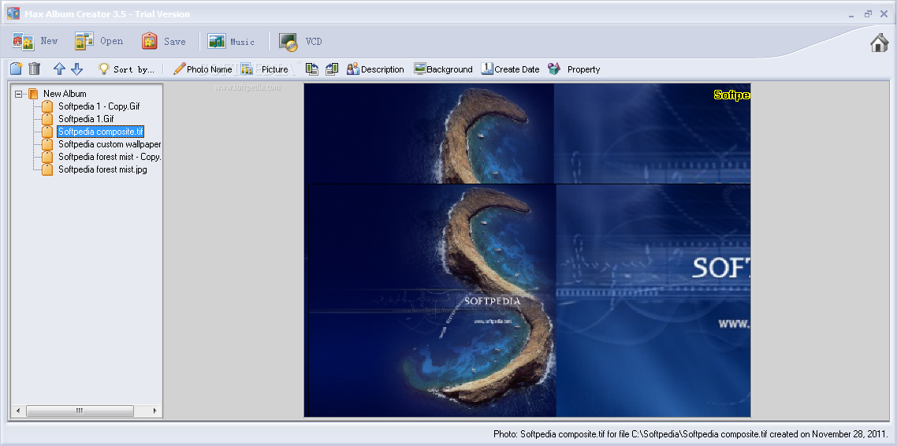Click the Max Album Creator app icon
This screenshot has height=446, width=897.
13,13
